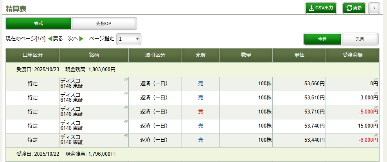
Task: Click the green 戻る left arrow
Action: tap(50, 39)
